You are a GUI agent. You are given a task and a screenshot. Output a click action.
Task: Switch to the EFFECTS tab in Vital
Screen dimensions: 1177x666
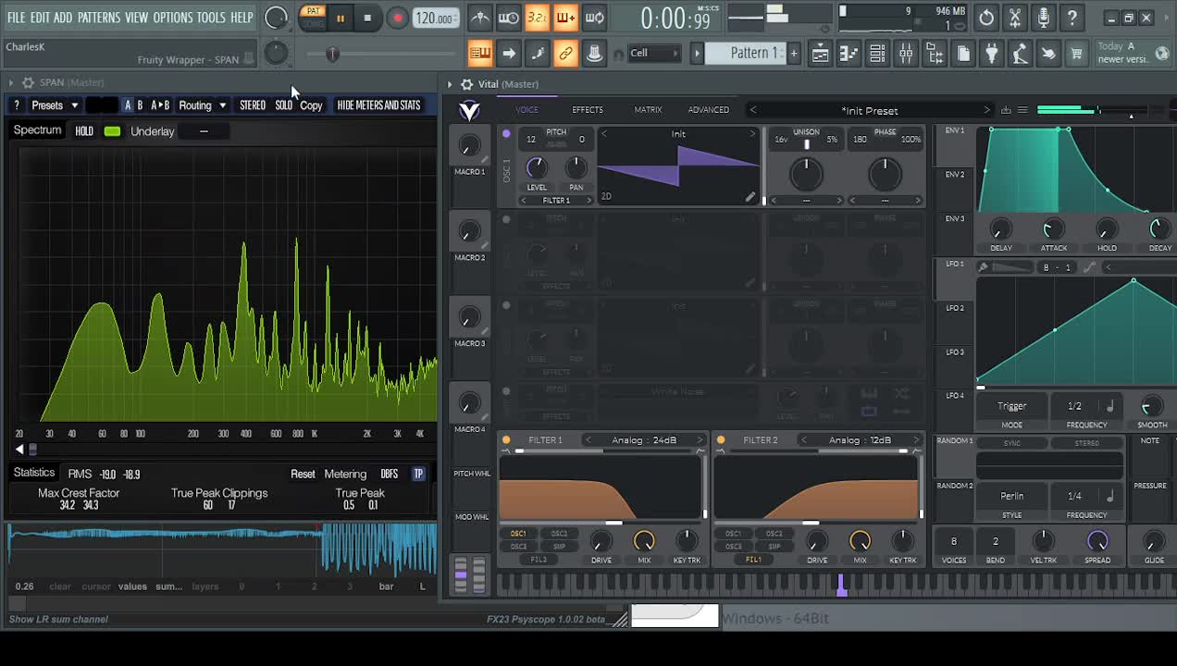coord(587,110)
